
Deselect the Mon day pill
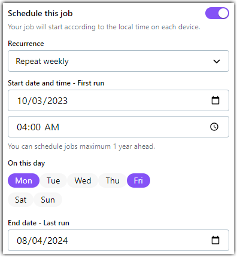click(23, 180)
